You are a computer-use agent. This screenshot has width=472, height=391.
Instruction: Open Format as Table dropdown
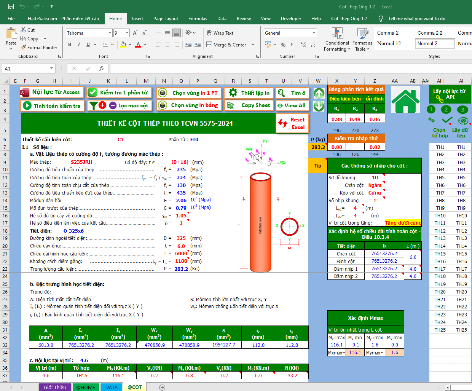coord(362,40)
